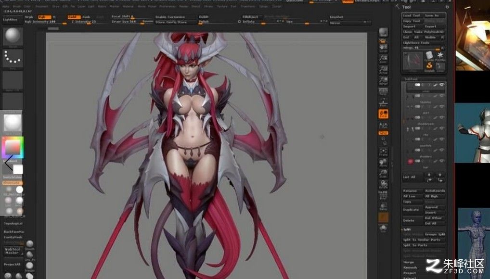Click the Save As button
This screenshot has height=279, width=490.
coord(434,15)
